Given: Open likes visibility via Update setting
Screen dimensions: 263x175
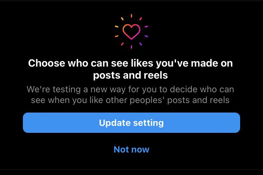Looking at the screenshot, I should (131, 123).
